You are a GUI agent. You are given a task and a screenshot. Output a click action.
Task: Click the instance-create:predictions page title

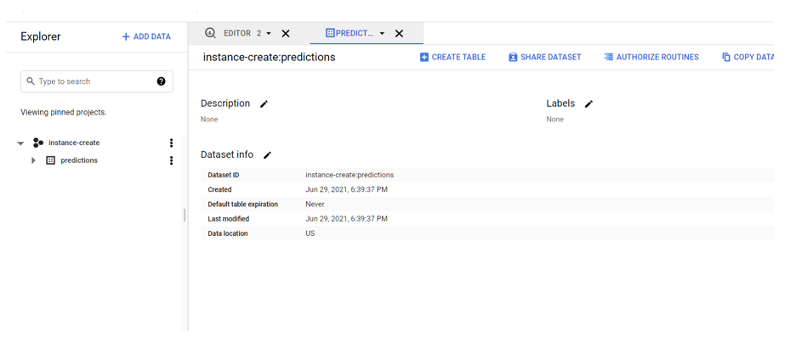tap(269, 57)
